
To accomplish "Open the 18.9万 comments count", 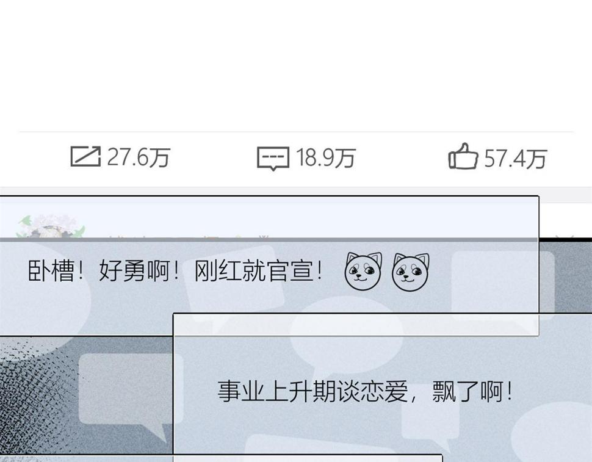I will [326, 157].
